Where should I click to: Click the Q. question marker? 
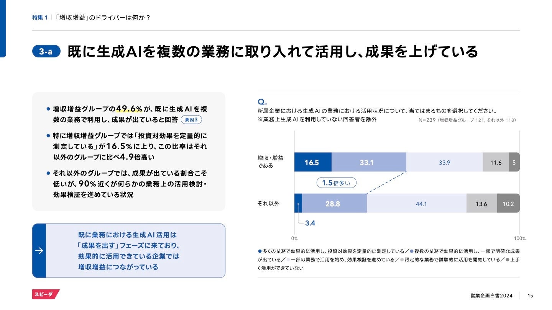click(262, 102)
